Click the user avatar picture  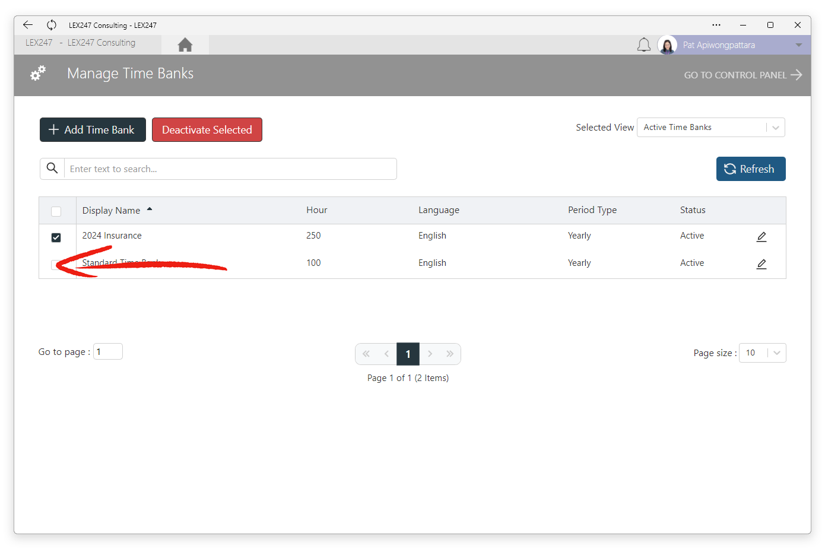point(667,45)
